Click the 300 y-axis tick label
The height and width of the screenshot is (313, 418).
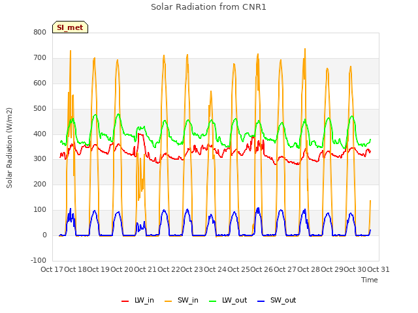(40, 159)
